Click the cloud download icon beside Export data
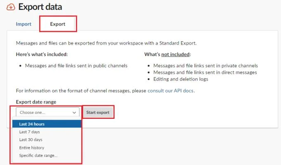 click(x=11, y=7)
